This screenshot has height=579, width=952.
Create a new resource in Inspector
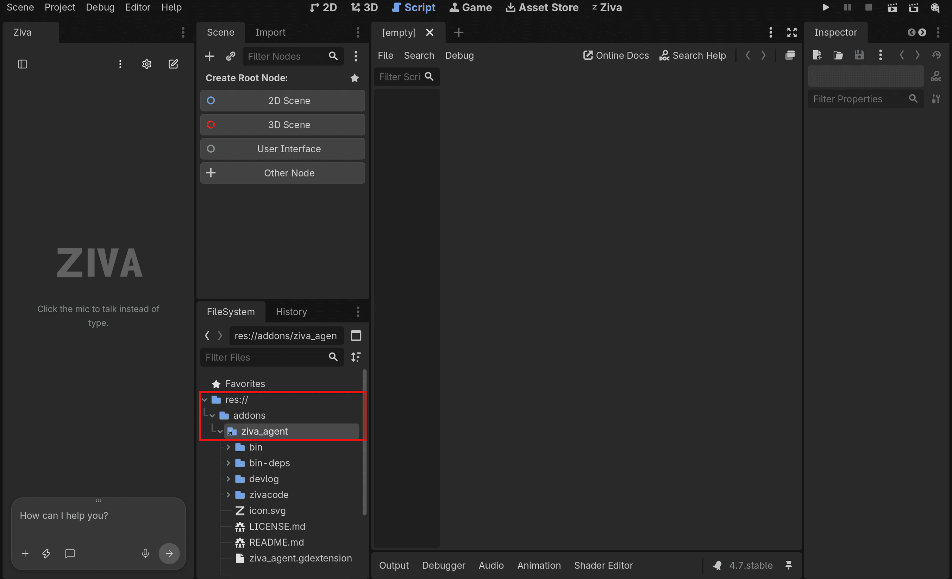pos(817,55)
